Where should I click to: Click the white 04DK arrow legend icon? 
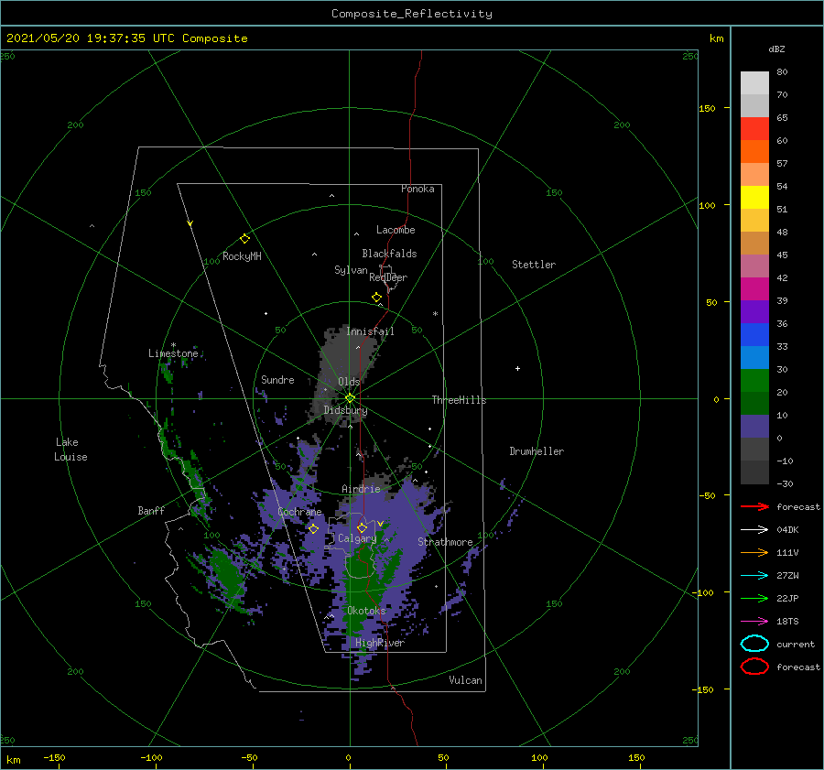(754, 529)
